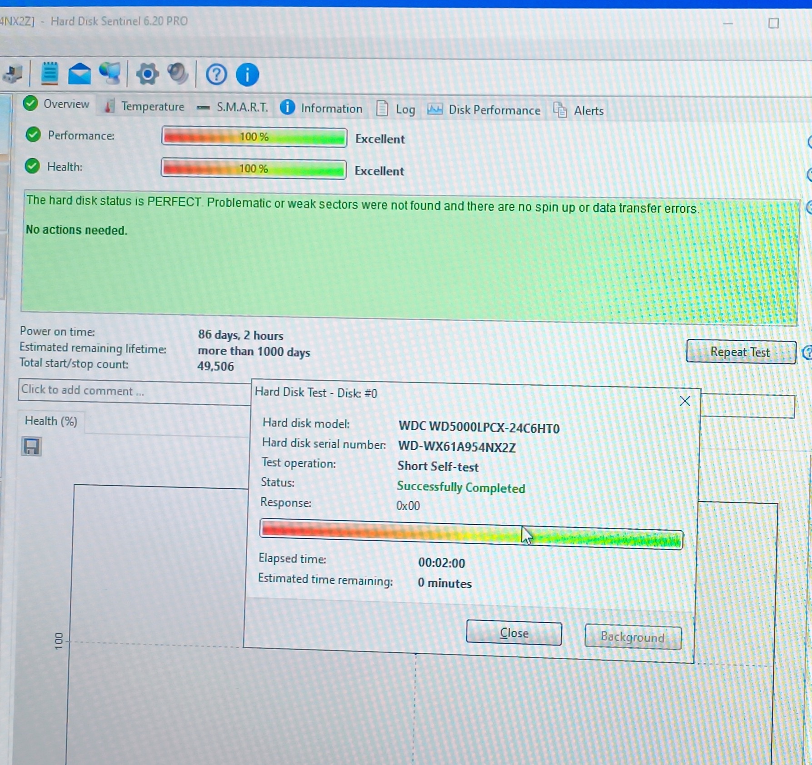Open the Log tab
The width and height of the screenshot is (812, 765).
point(396,109)
